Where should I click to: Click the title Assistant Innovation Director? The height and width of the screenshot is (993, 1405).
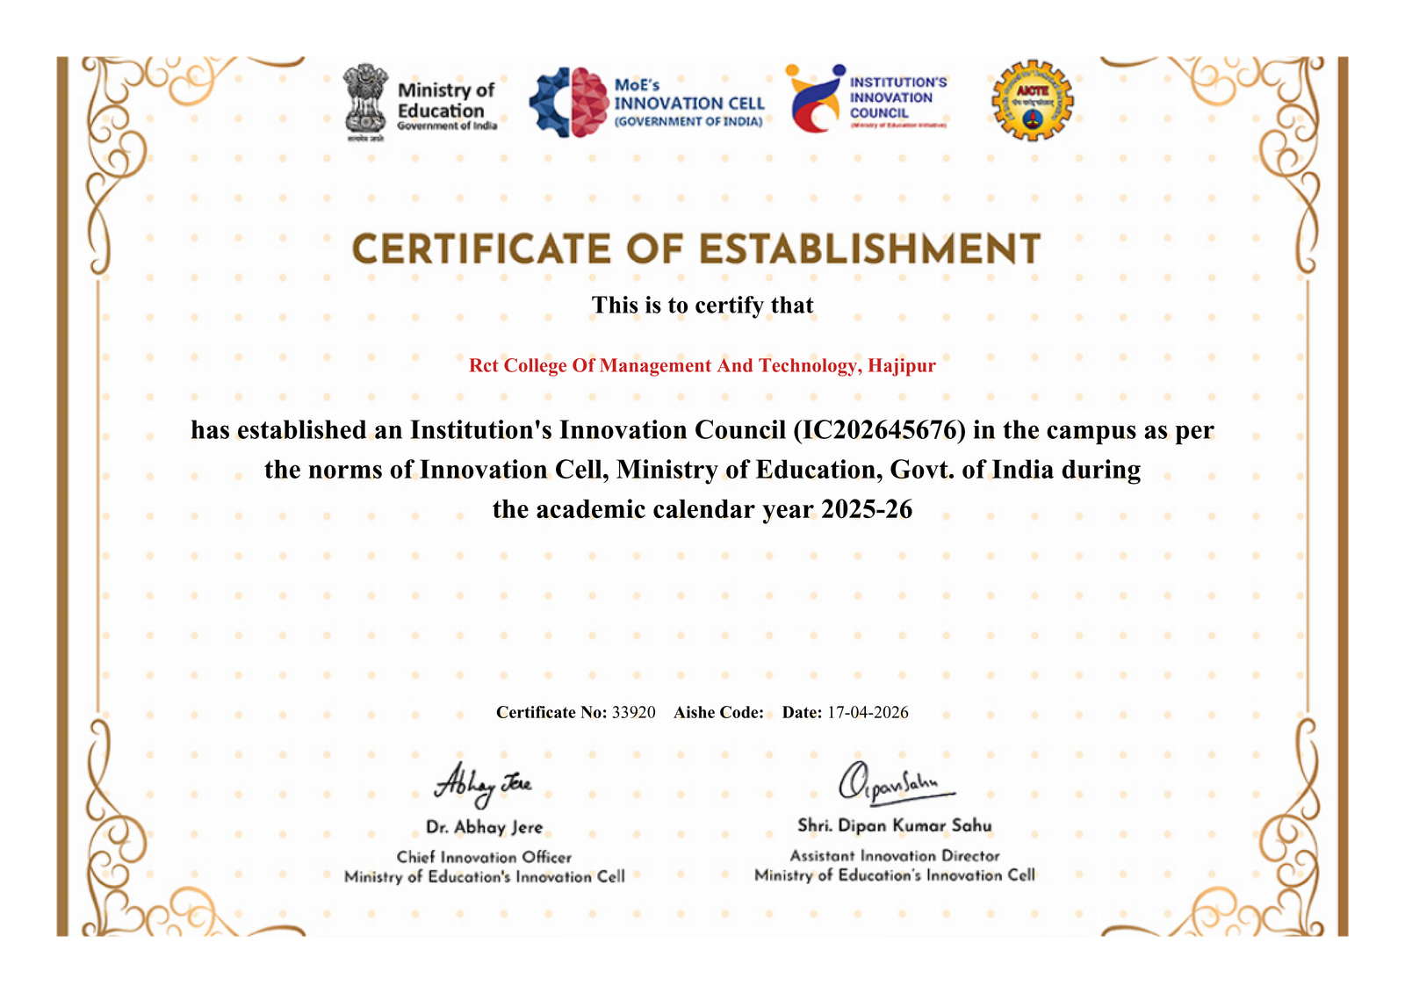click(x=895, y=855)
